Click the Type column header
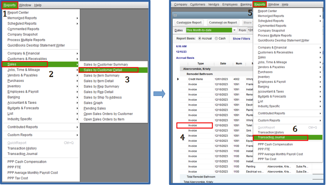 pos(201,64)
